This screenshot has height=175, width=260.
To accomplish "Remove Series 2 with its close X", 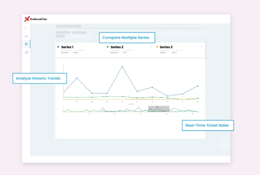I will click(x=152, y=46).
